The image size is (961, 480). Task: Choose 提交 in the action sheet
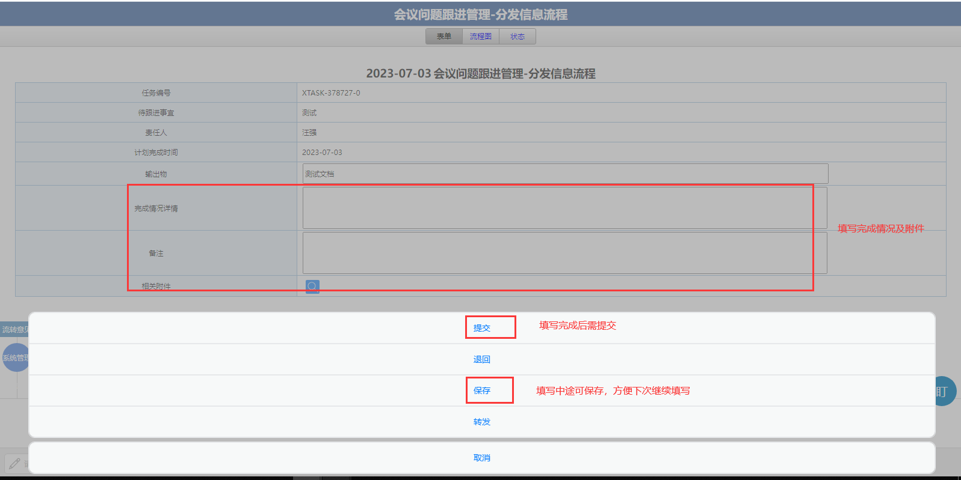482,328
